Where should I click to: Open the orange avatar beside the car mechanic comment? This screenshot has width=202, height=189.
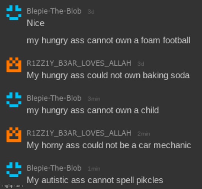[14, 135]
